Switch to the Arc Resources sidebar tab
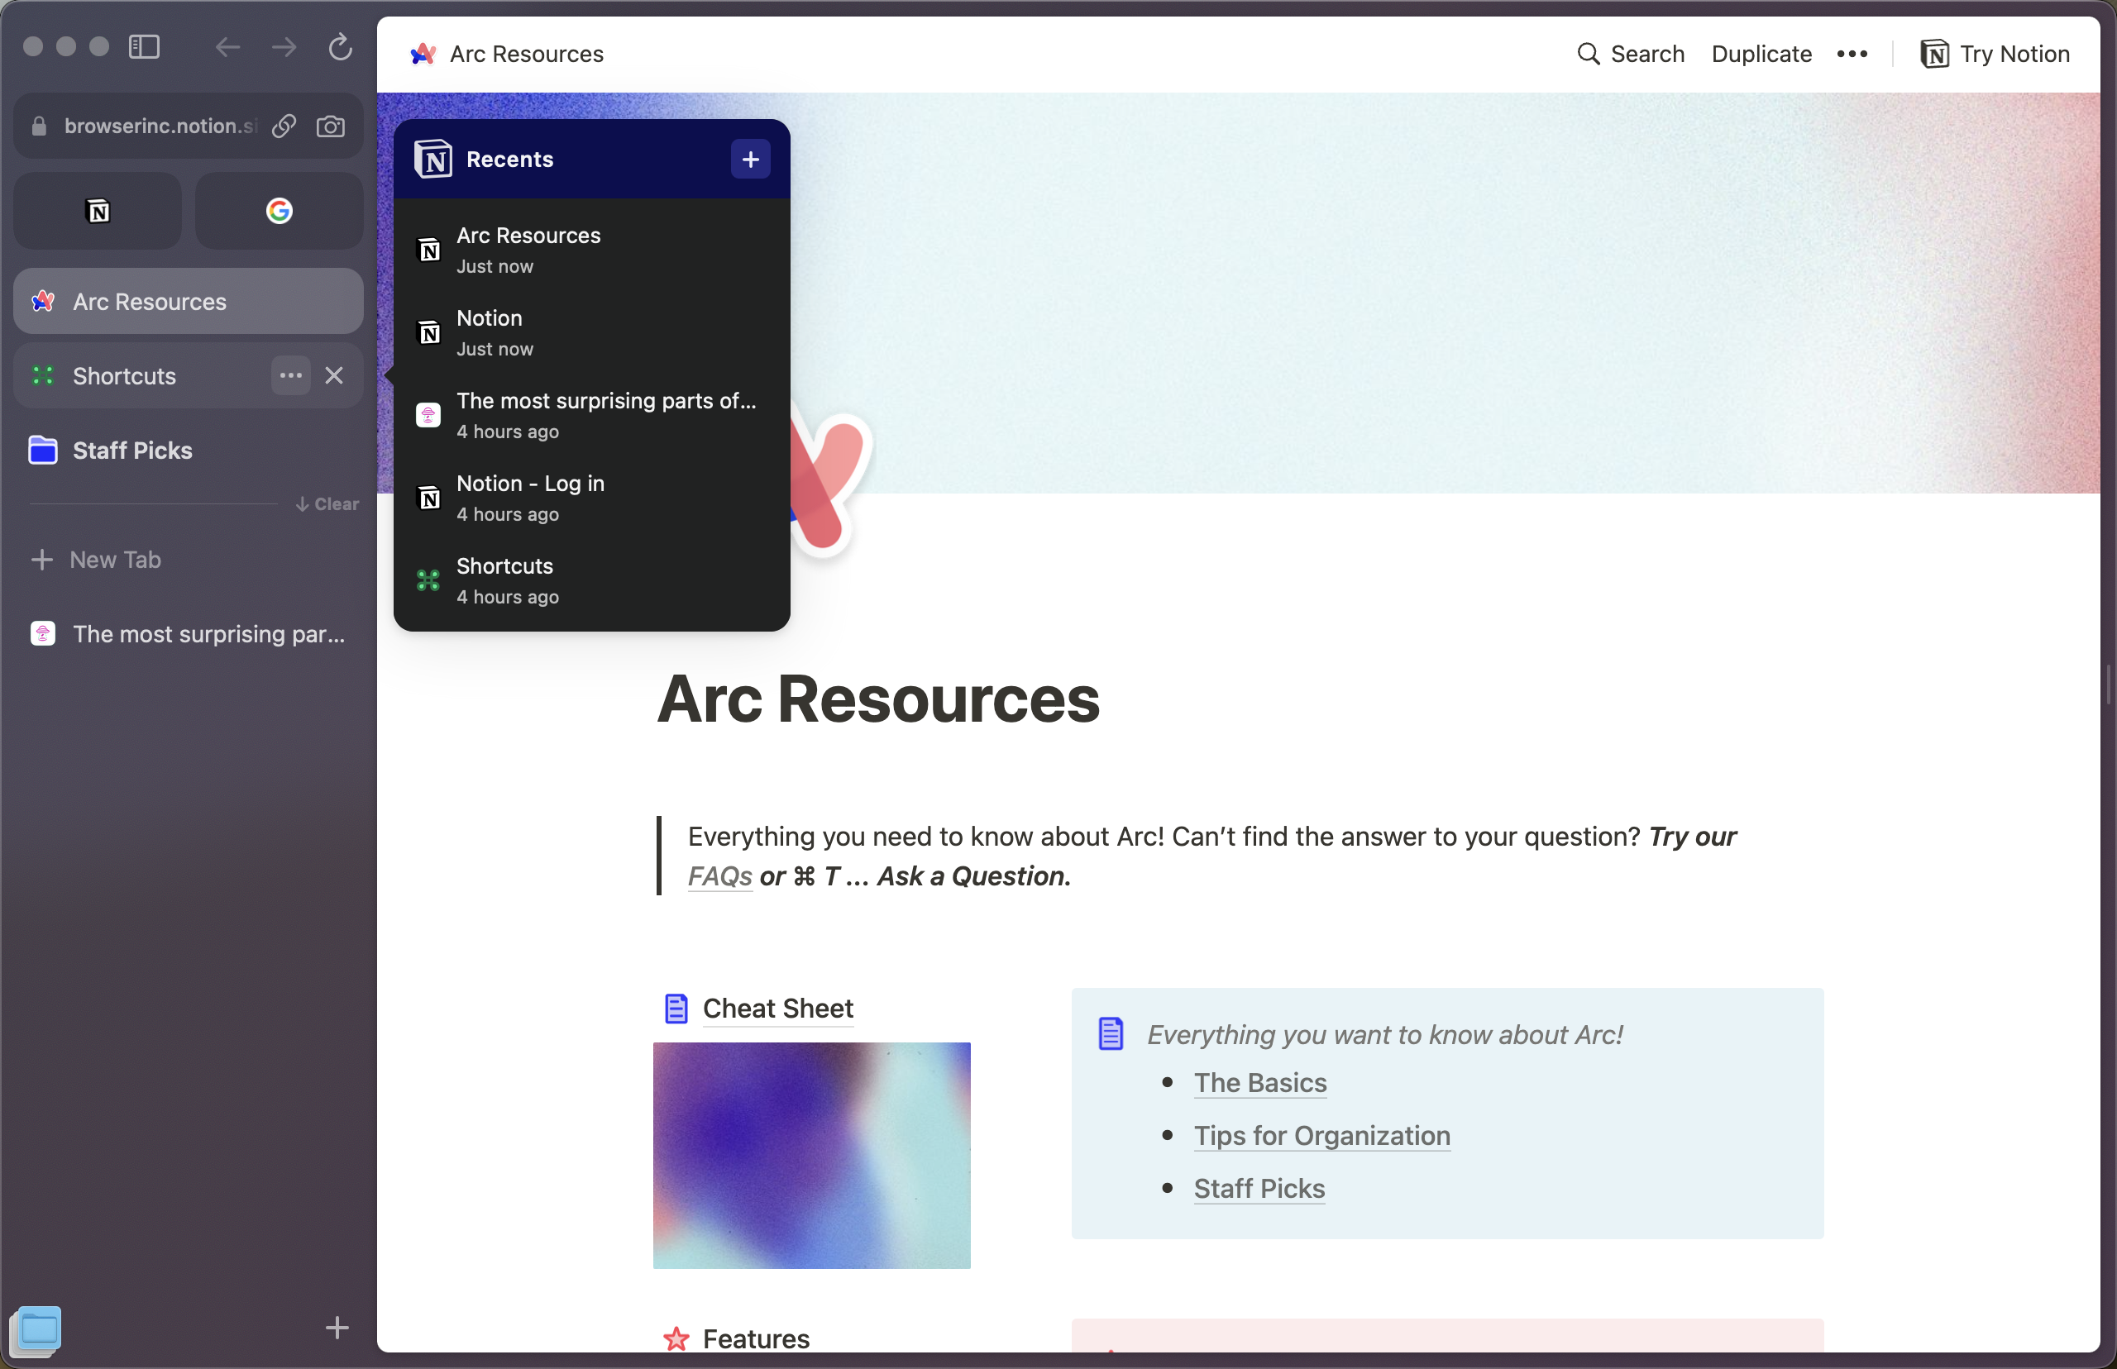Screen dimensions: 2117x1369 tap(189, 302)
